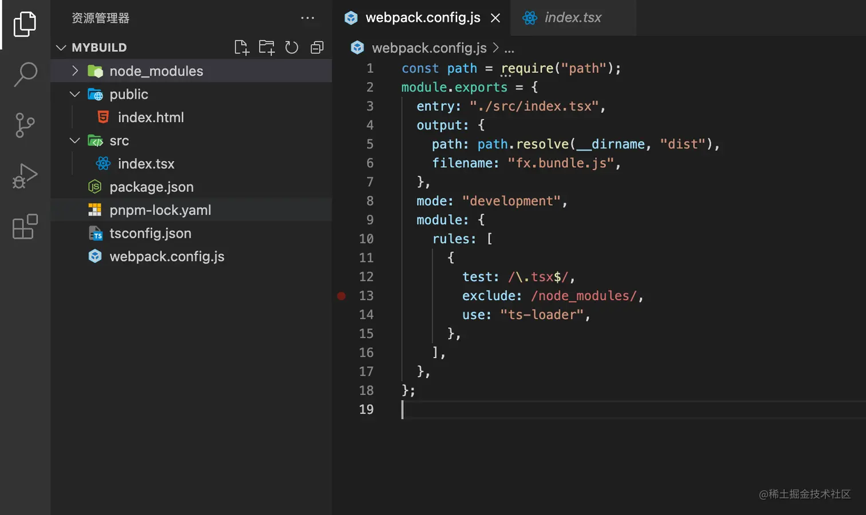Open package.json from the explorer

[x=191, y=187]
